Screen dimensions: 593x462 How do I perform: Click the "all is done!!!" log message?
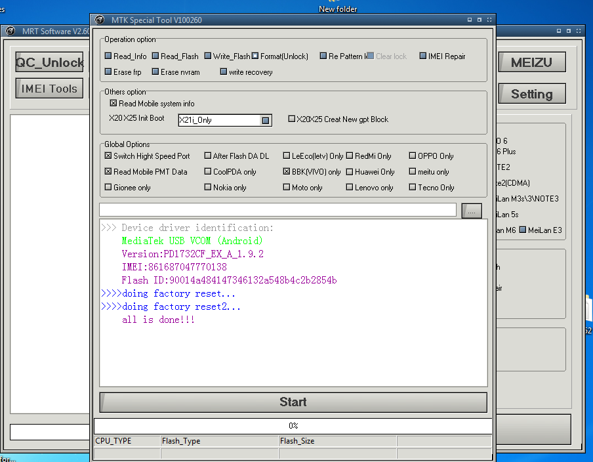(158, 320)
